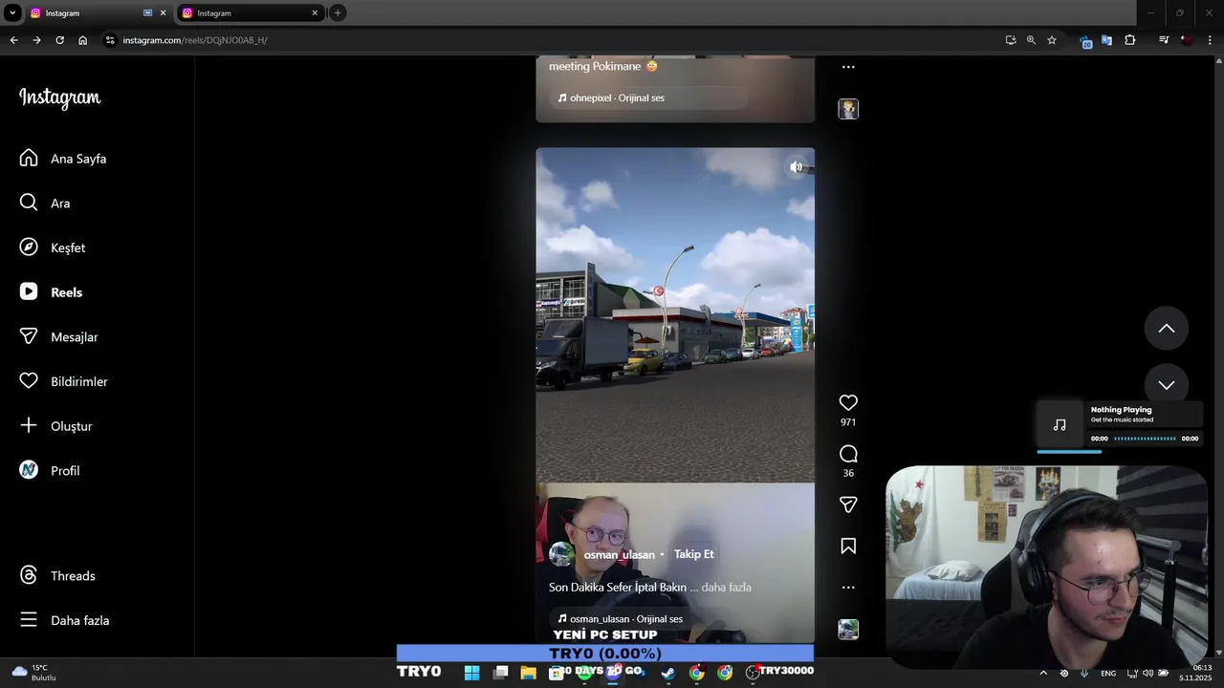1224x688 pixels.
Task: Expand caption with daha fazla
Action: click(x=727, y=588)
